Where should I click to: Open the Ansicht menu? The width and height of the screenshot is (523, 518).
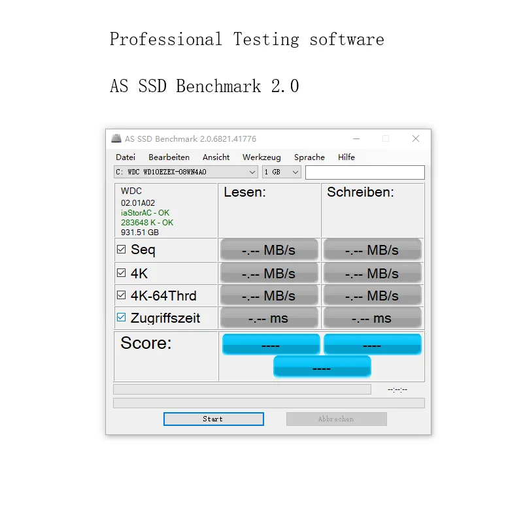tap(216, 157)
